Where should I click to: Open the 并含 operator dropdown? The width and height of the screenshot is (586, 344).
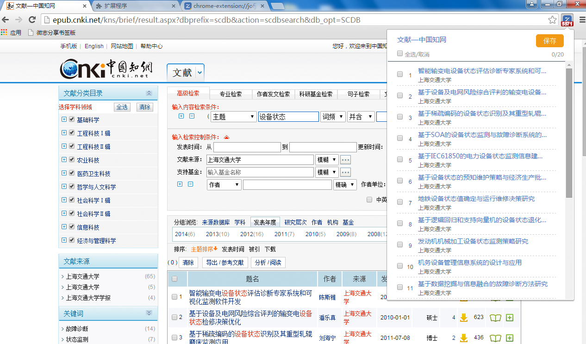coord(361,117)
